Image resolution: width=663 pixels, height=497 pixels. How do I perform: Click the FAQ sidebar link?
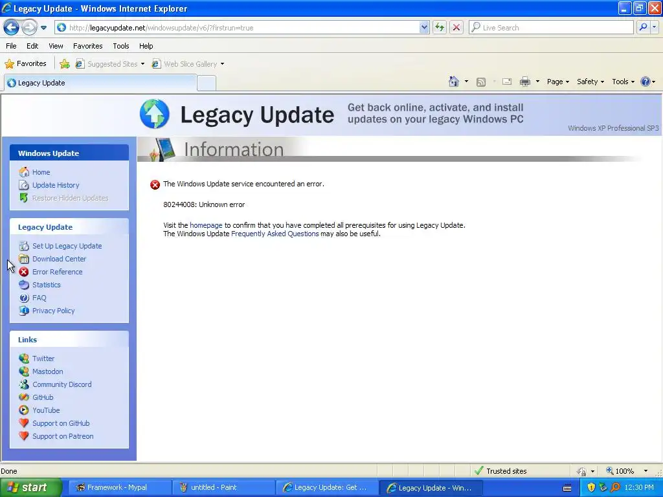point(39,298)
